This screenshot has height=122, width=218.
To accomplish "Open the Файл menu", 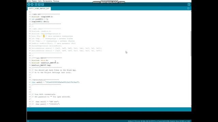I will (x=29, y=1).
